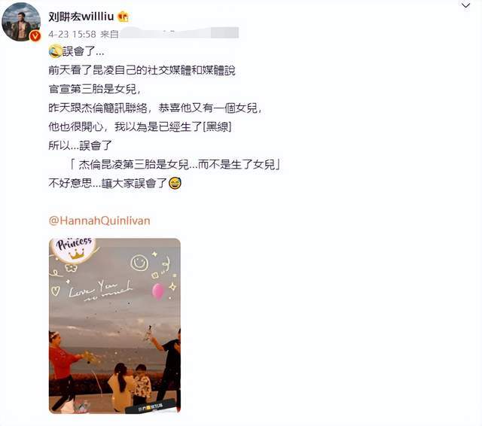Click the Love You so much handwriting
482x426 pixels.
[100, 291]
